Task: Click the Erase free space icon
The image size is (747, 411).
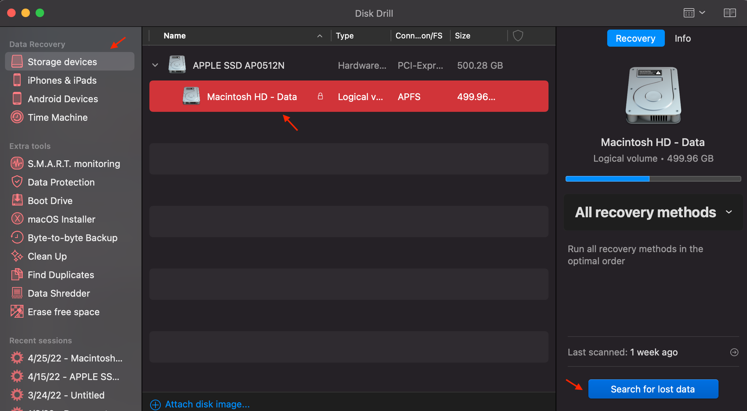Action: tap(16, 312)
